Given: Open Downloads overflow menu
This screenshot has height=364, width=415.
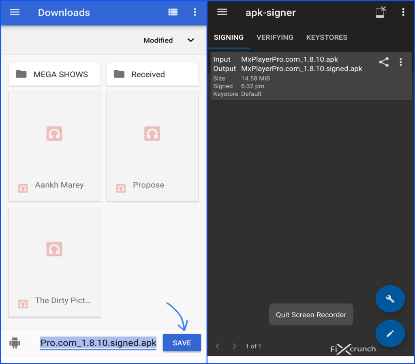Looking at the screenshot, I should [195, 12].
